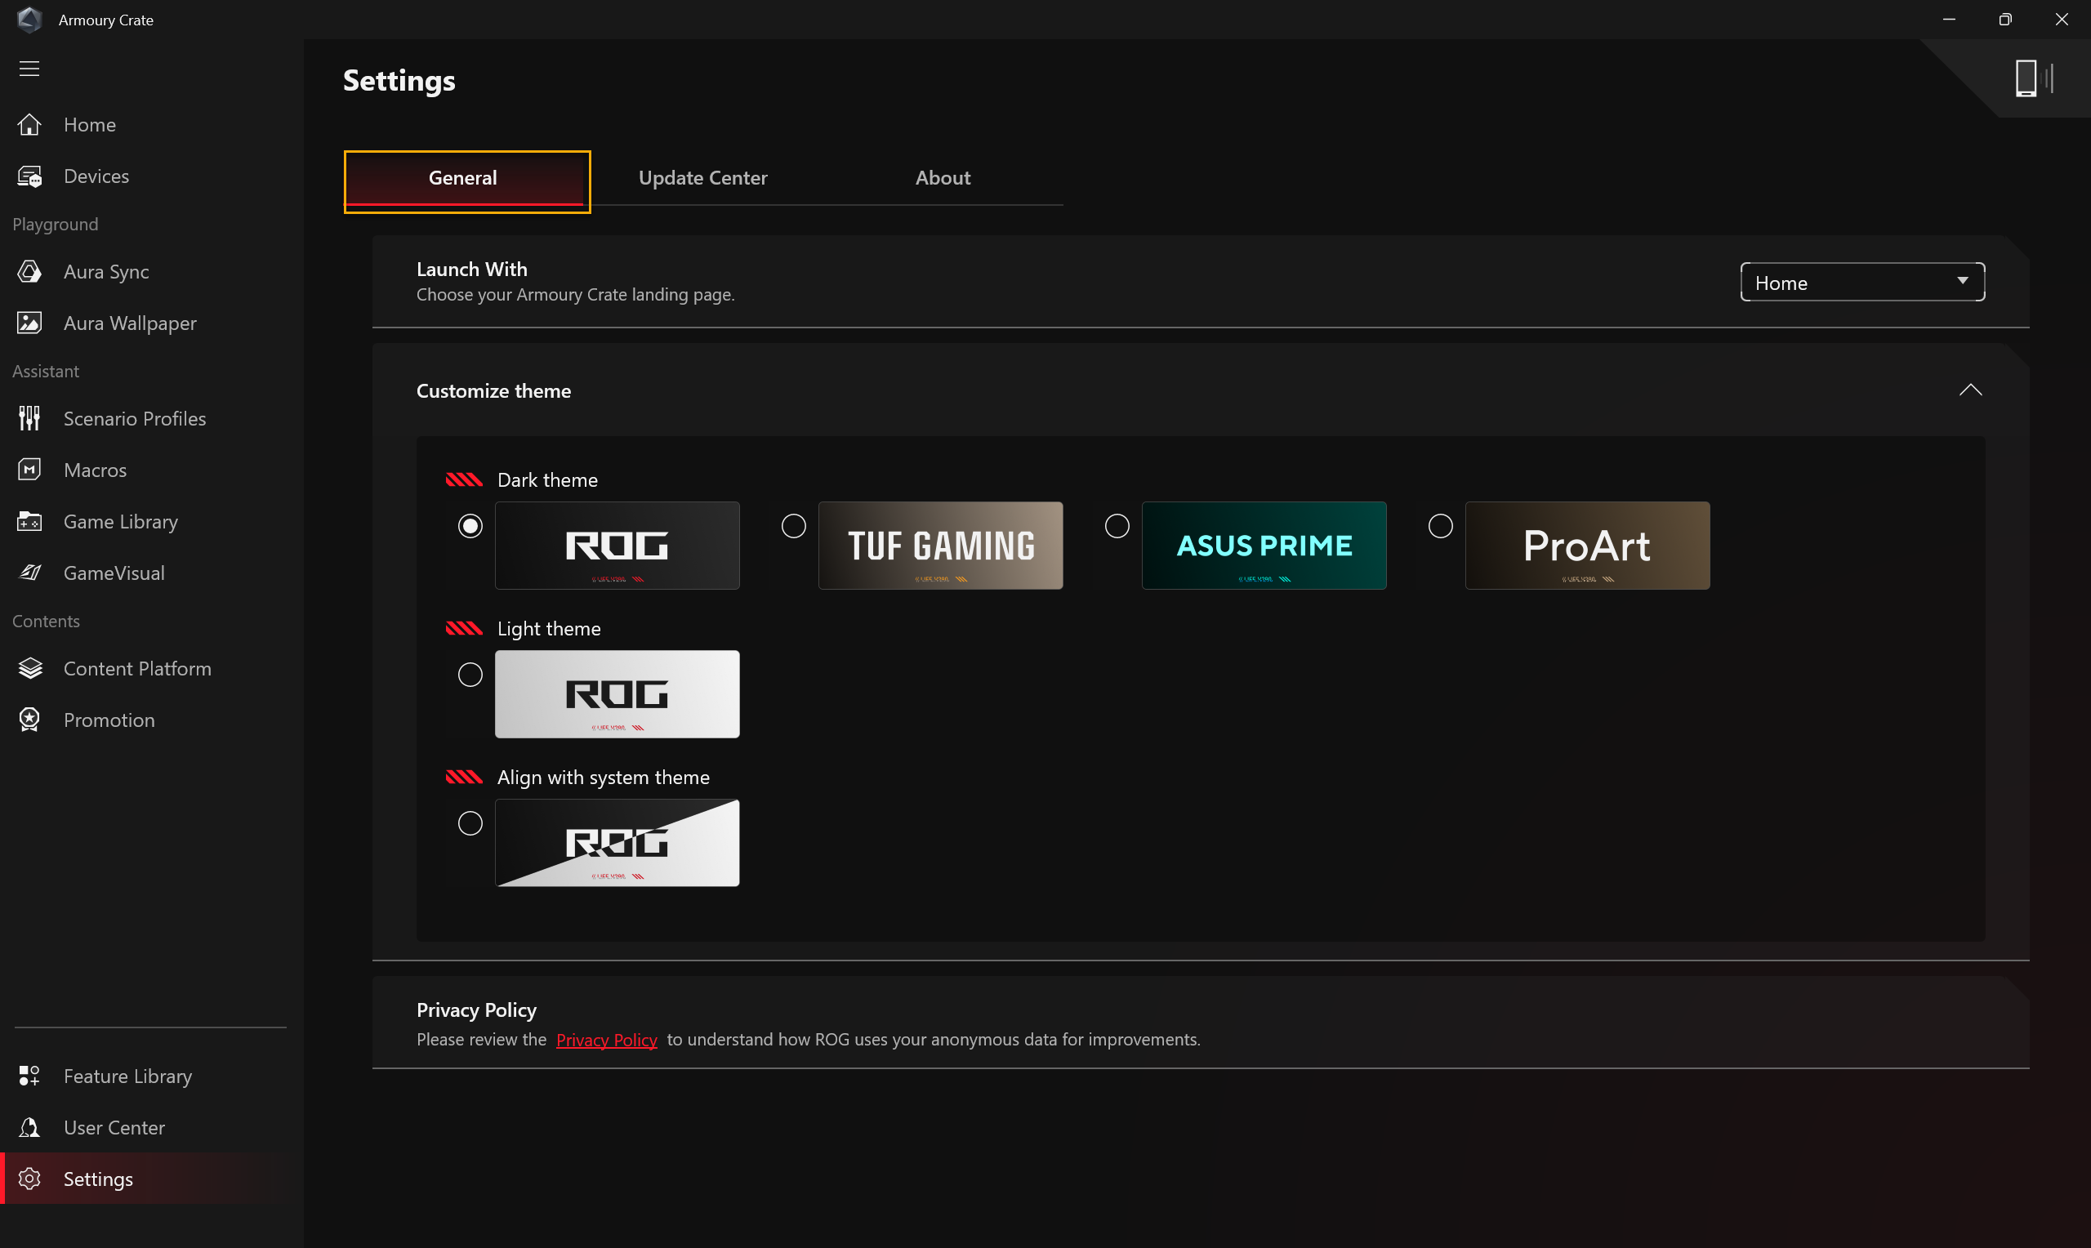Click the Macros M icon
Image resolution: width=2091 pixels, height=1248 pixels.
pyautogui.click(x=29, y=470)
